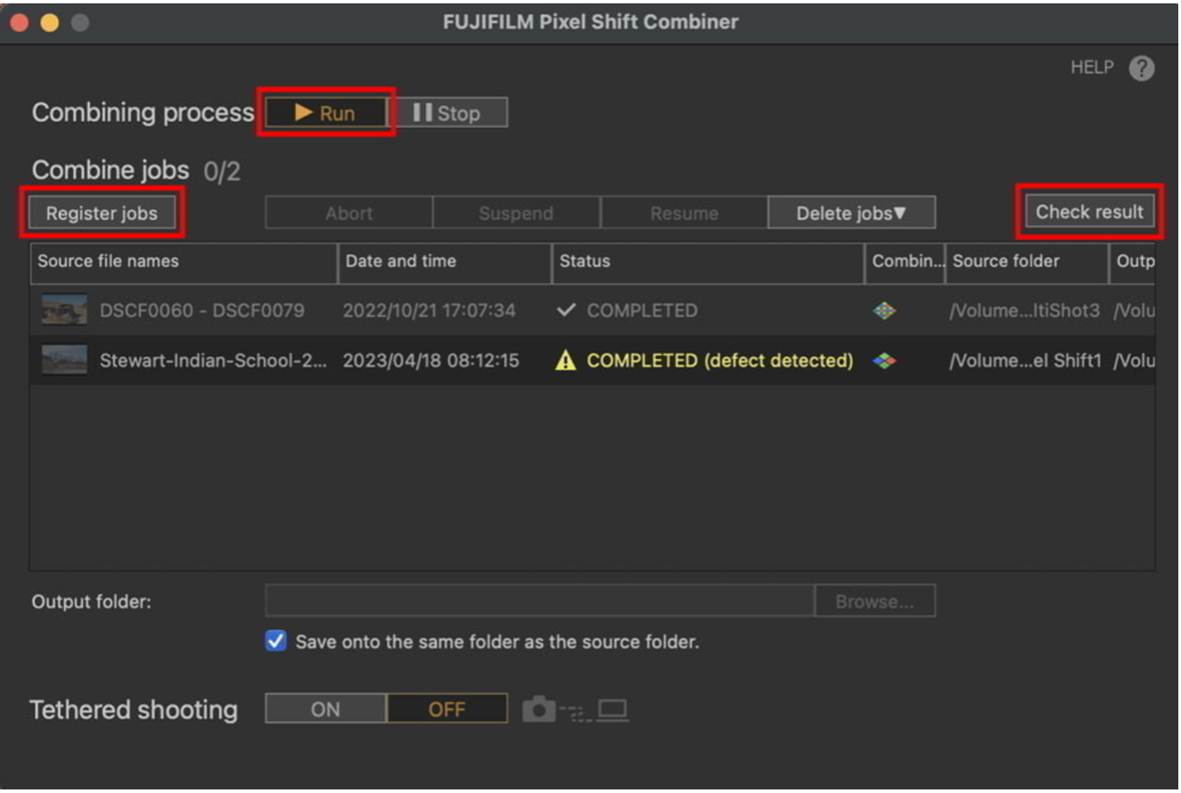Screen dimensions: 1181x793
Task: Switch Tethered shooting to OFF
Action: [x=446, y=708]
